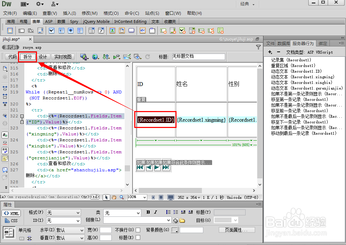Screen dimensions: 346x245
Task: Switch to the Spry insert tab
Action: click(x=74, y=22)
